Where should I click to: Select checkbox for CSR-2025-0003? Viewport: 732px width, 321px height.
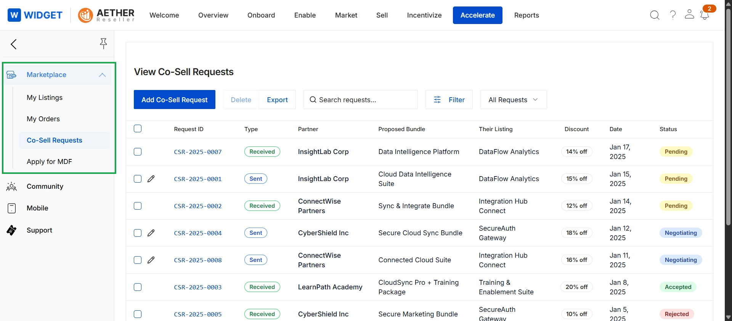(138, 287)
